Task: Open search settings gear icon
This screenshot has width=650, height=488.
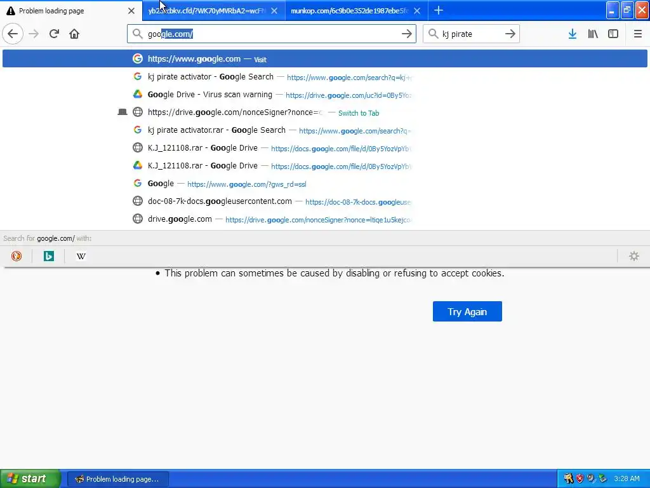Action: pos(634,256)
